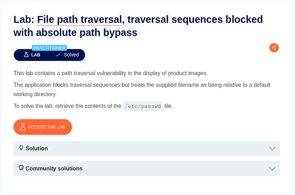Click the flask icon in the LAB badge

tap(26, 55)
